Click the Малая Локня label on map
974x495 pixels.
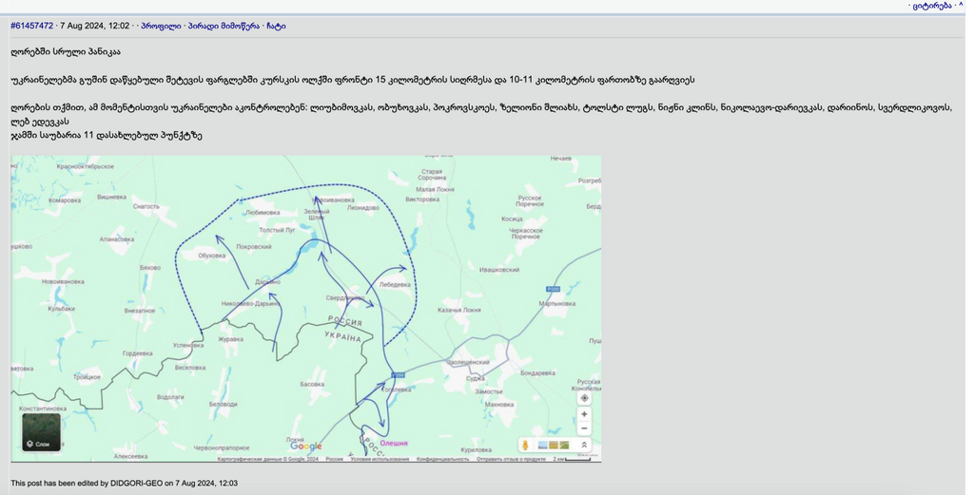pos(435,189)
